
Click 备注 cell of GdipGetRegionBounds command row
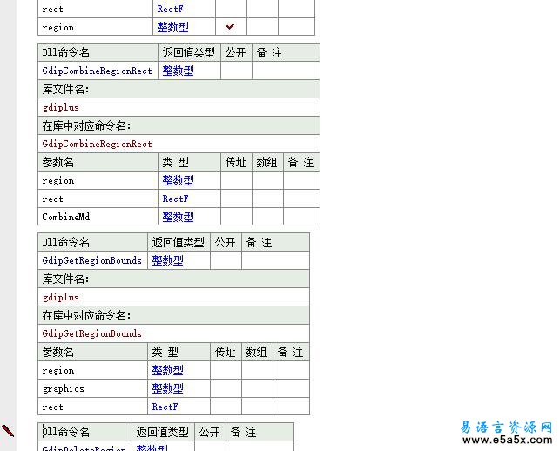[x=275, y=260]
